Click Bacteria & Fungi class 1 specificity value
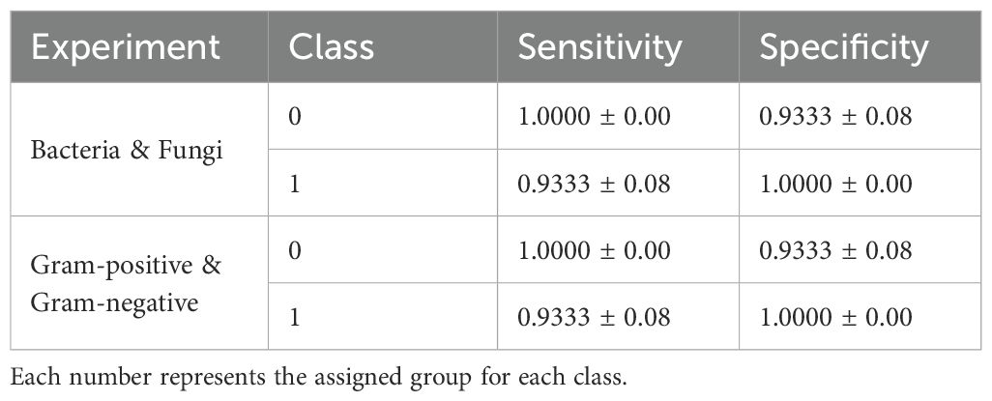The height and width of the screenshot is (401, 992). pos(835,184)
